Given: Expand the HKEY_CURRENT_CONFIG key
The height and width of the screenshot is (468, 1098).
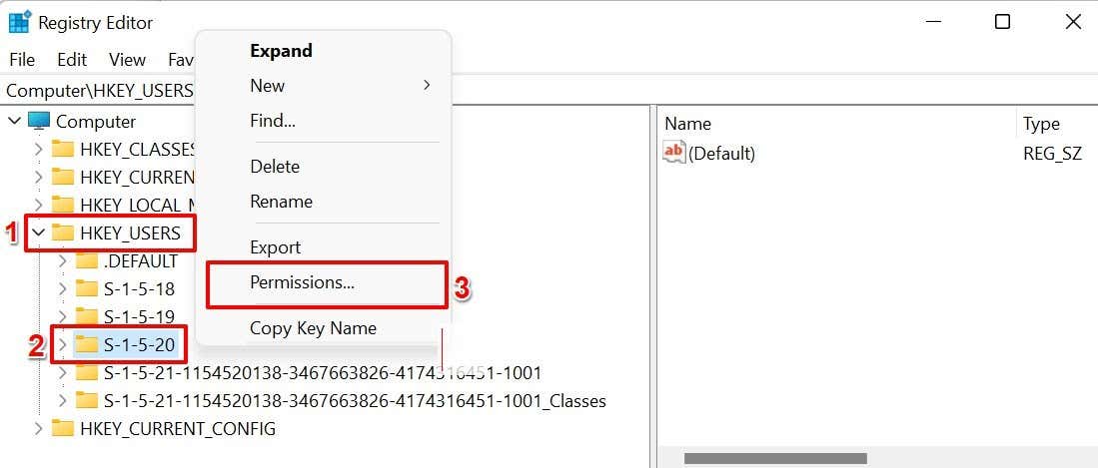Looking at the screenshot, I should point(39,428).
